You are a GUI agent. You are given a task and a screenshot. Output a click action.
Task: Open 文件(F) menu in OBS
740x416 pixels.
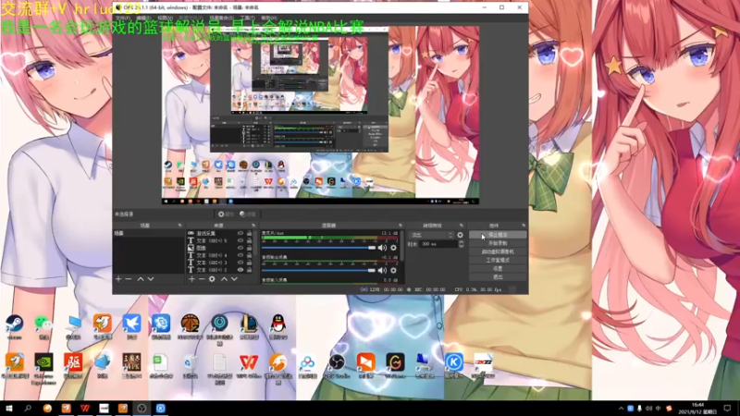(123, 18)
